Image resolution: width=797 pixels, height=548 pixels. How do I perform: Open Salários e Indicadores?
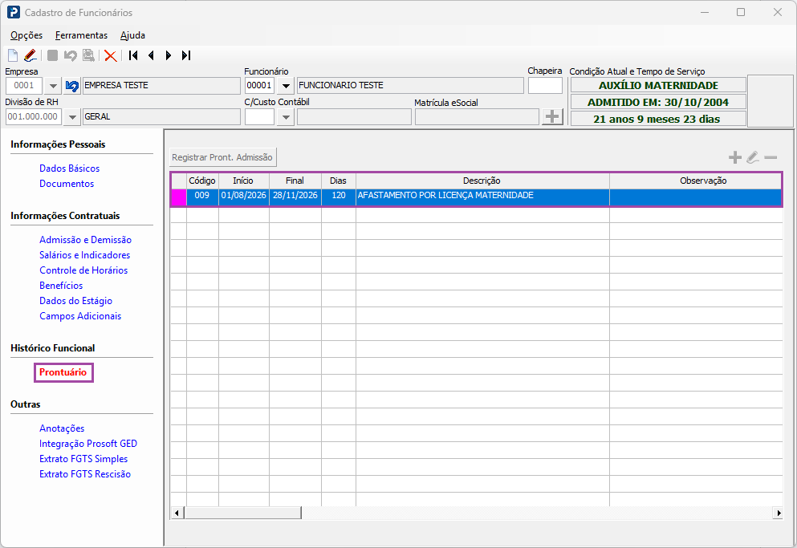click(85, 254)
